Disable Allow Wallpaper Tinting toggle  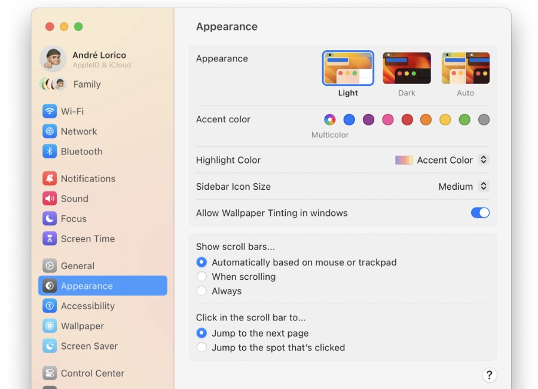pyautogui.click(x=480, y=212)
